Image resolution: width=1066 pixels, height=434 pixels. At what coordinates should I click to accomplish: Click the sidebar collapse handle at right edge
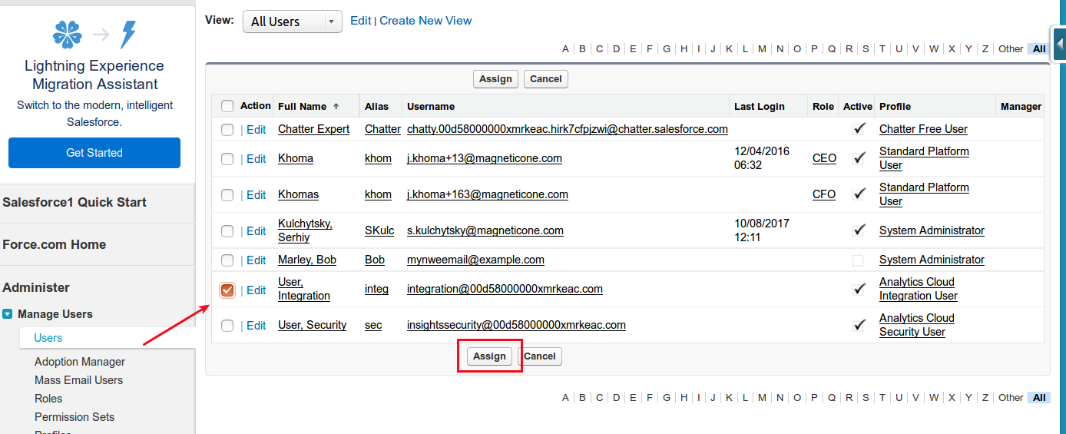1059,45
